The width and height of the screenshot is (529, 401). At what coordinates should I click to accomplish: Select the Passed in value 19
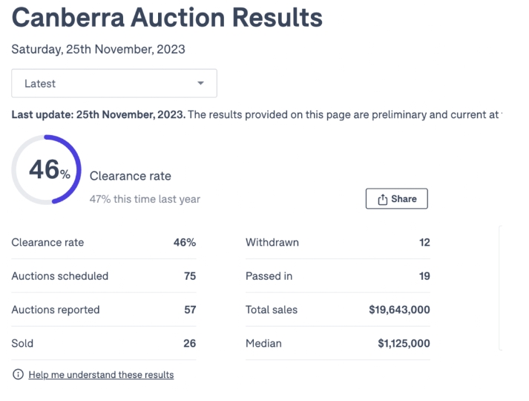424,276
